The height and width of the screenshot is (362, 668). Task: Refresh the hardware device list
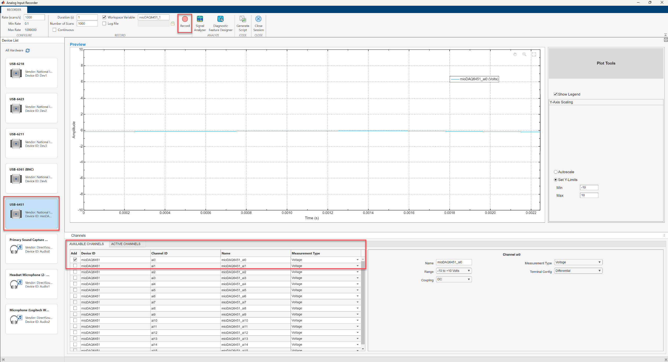[x=27, y=50]
